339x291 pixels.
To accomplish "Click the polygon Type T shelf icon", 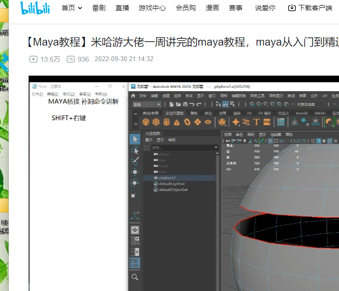I will pos(257,122).
